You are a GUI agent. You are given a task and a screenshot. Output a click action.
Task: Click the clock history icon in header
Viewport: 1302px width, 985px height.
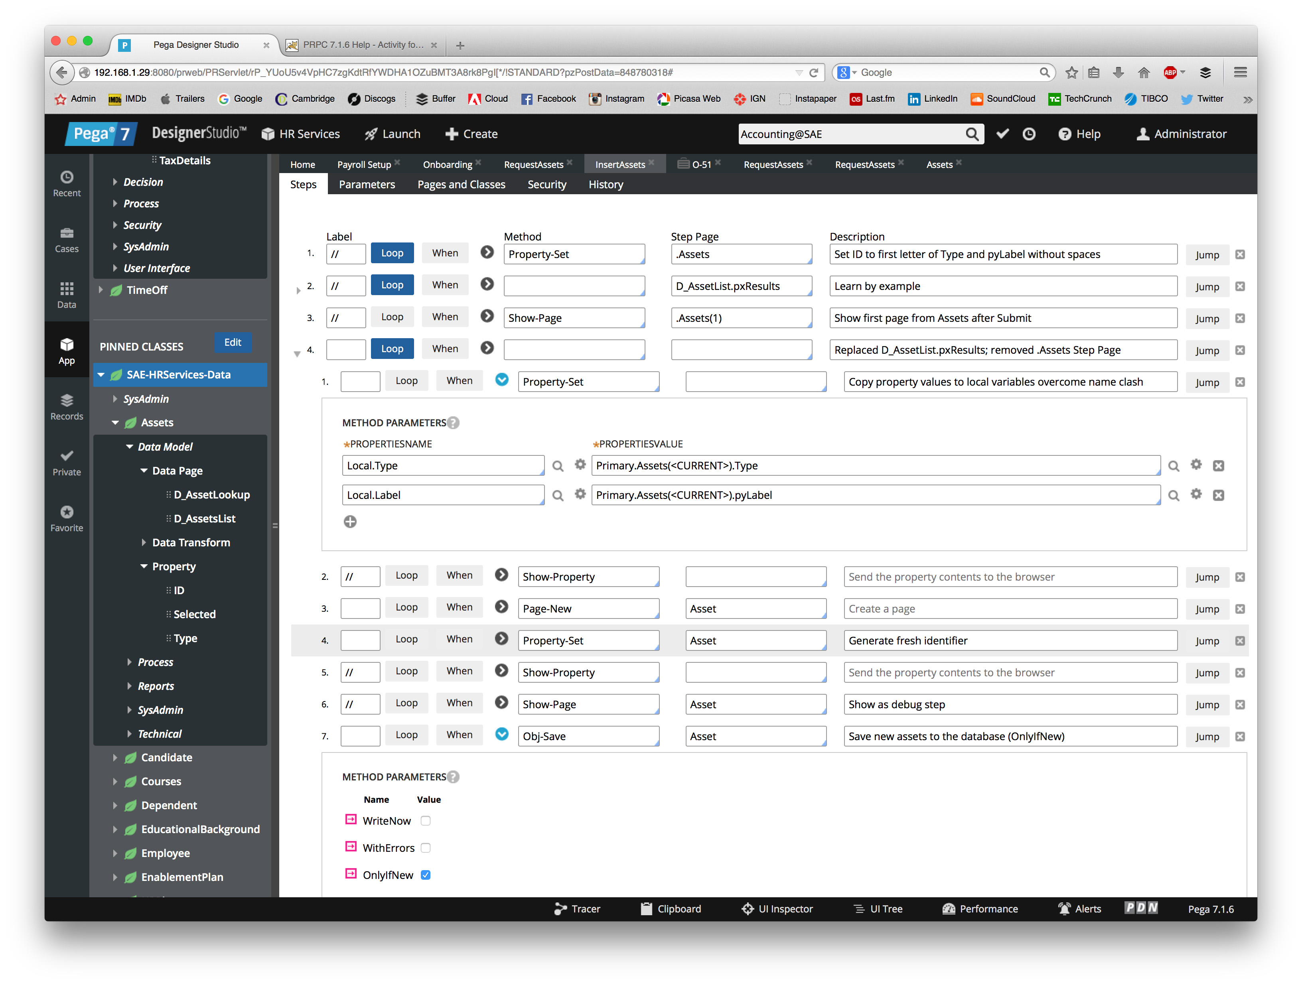[1028, 134]
